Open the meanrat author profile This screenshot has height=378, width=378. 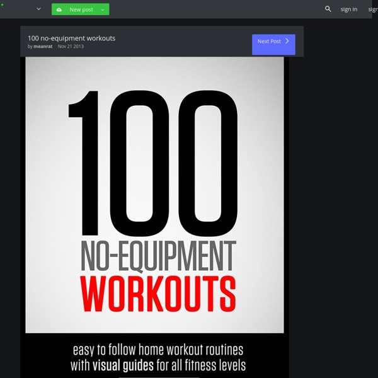click(x=43, y=47)
